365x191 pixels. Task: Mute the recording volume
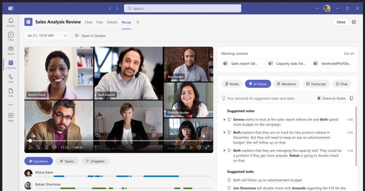pos(54,147)
